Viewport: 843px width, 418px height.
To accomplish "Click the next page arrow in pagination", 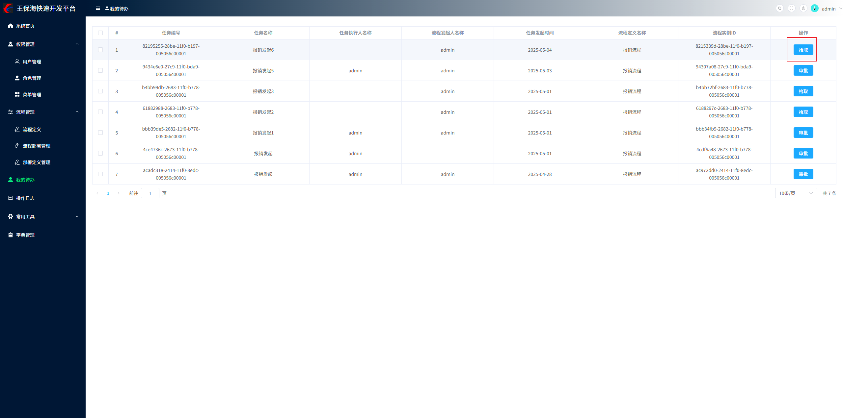I will (x=119, y=193).
